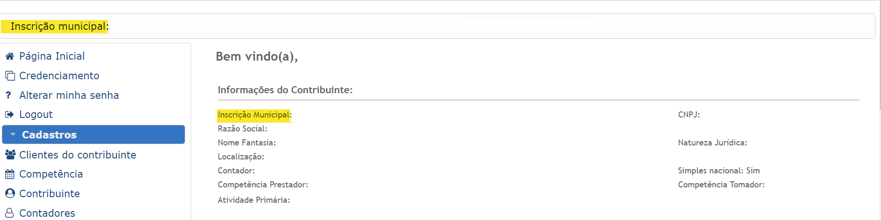Collapse the Cadastros section using its arrow
881x220 pixels.
click(13, 135)
